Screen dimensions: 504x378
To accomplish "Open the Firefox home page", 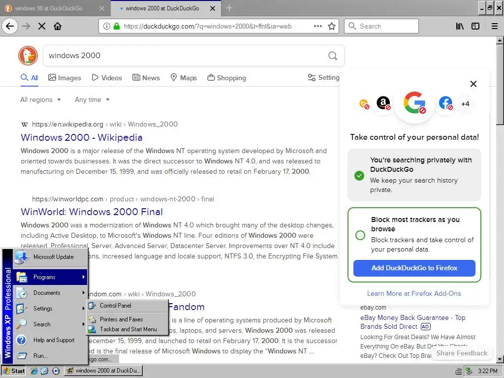I will [x=58, y=26].
